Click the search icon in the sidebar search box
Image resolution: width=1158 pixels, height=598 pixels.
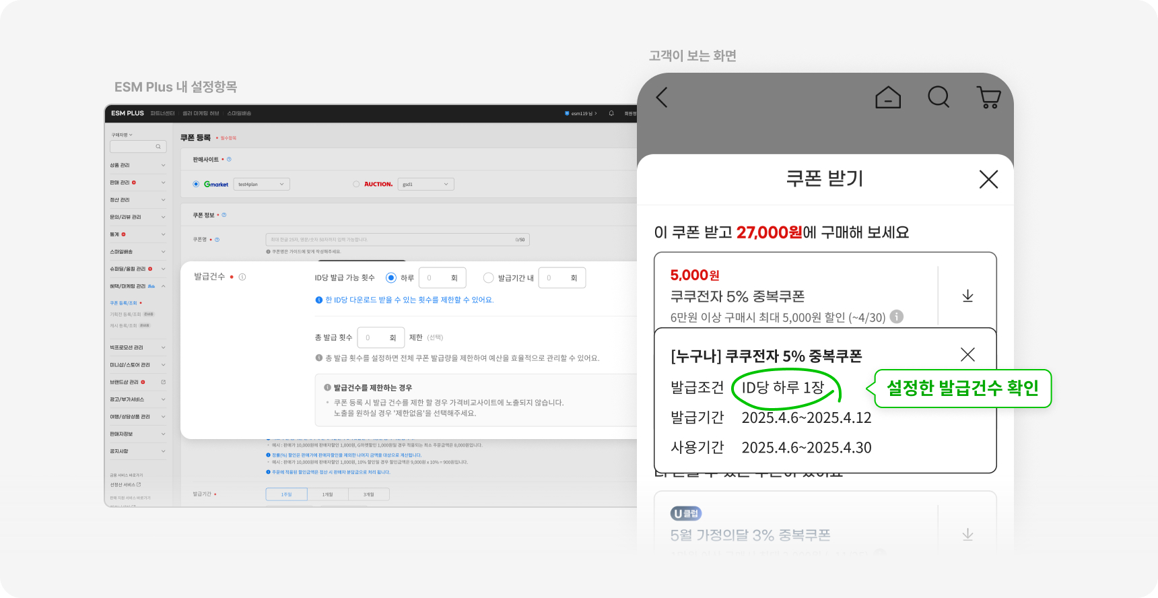(x=158, y=146)
